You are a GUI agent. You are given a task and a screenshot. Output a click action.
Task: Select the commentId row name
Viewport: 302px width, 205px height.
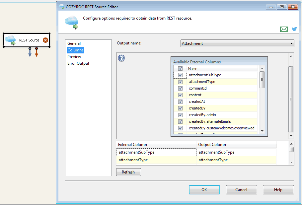click(x=197, y=88)
